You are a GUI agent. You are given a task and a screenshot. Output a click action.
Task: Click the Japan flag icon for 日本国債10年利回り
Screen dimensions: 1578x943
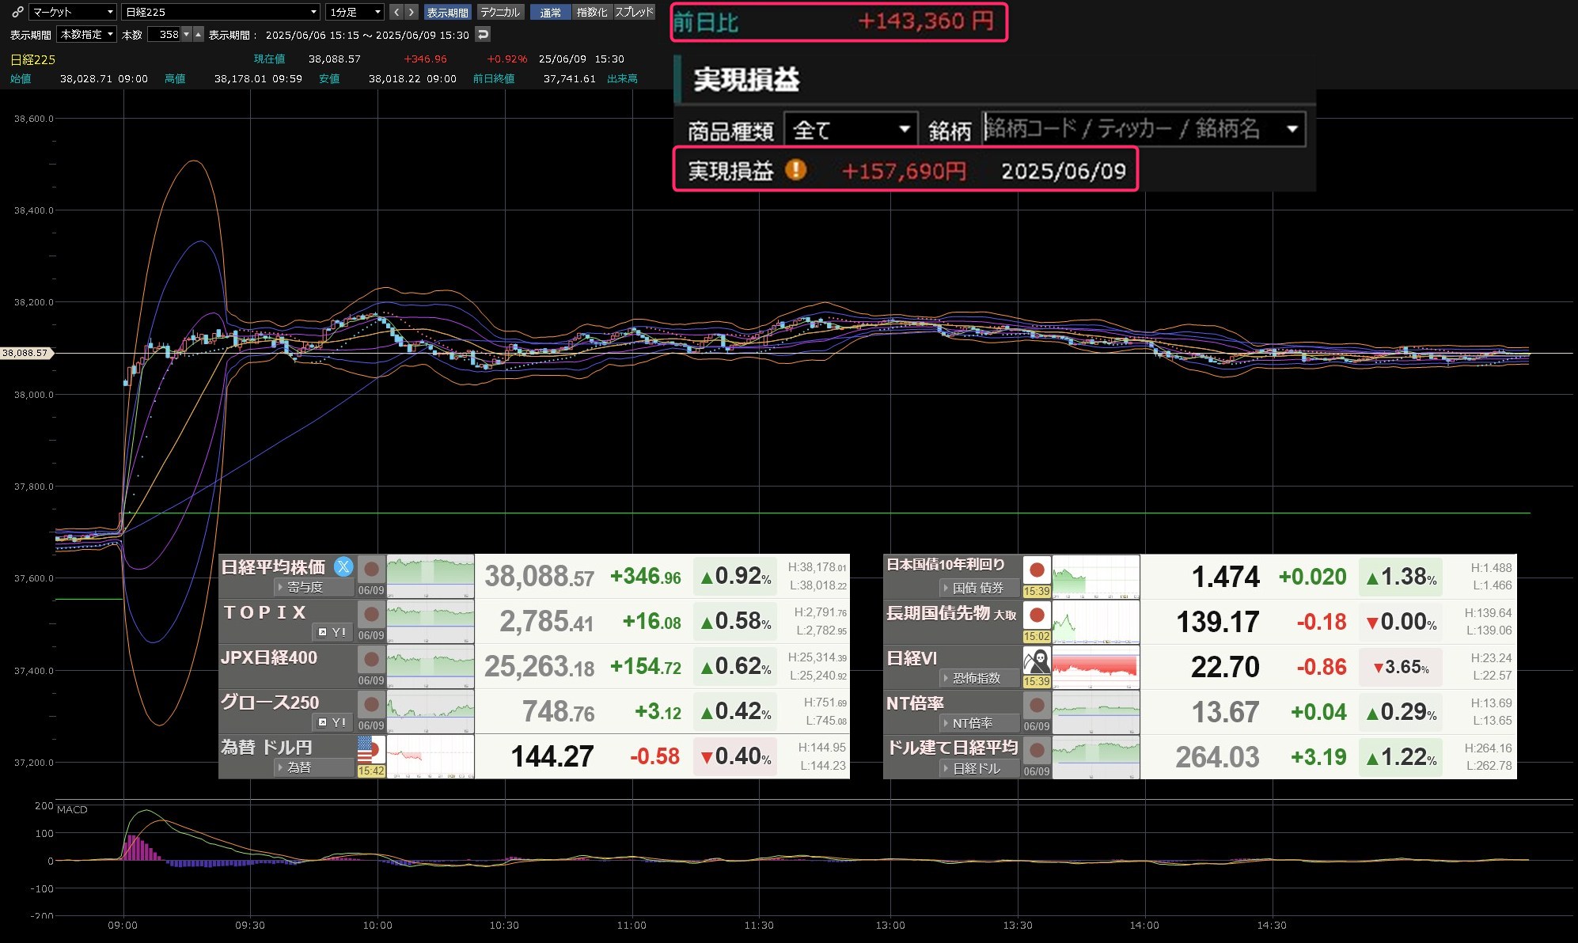pyautogui.click(x=1037, y=570)
